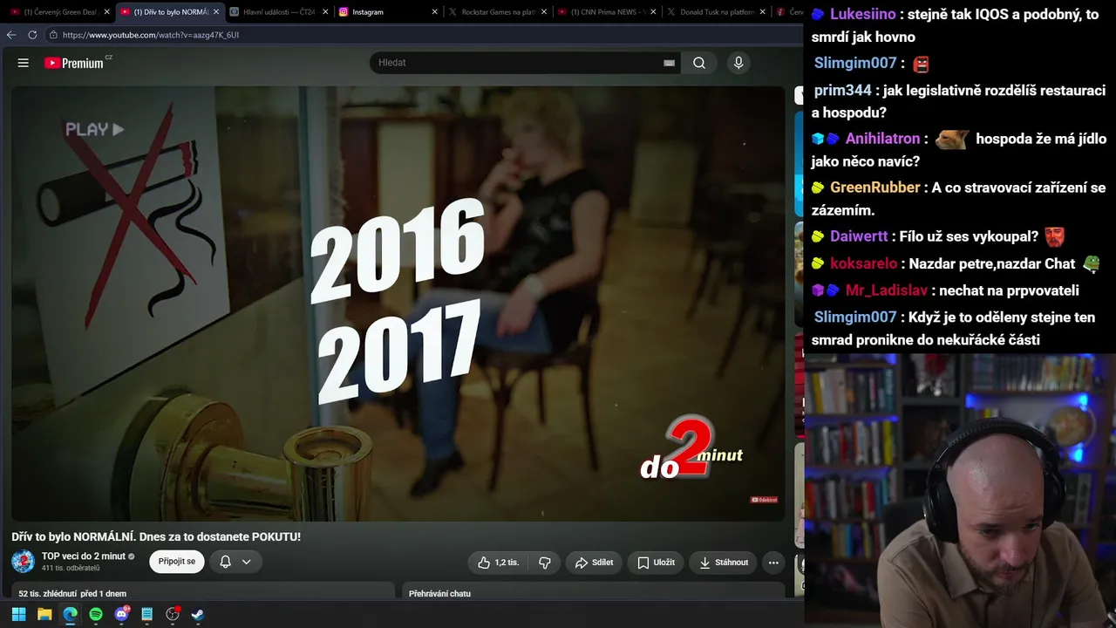Click the streamer webcam feed
This screenshot has width=1116, height=628.
[960, 491]
